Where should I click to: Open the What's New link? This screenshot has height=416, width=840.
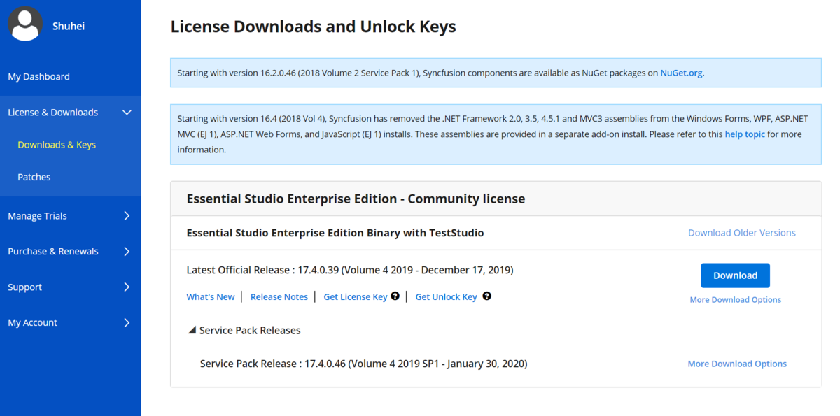(x=211, y=297)
